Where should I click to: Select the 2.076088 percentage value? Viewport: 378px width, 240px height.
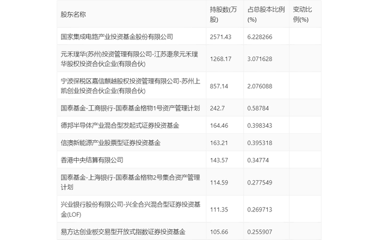[x=260, y=86]
